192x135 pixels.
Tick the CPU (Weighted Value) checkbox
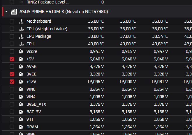pyautogui.click(x=12, y=29)
